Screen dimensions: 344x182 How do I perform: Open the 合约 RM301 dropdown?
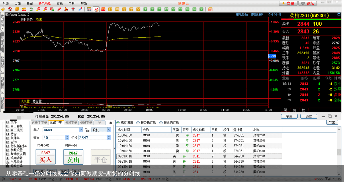[x=80, y=130]
